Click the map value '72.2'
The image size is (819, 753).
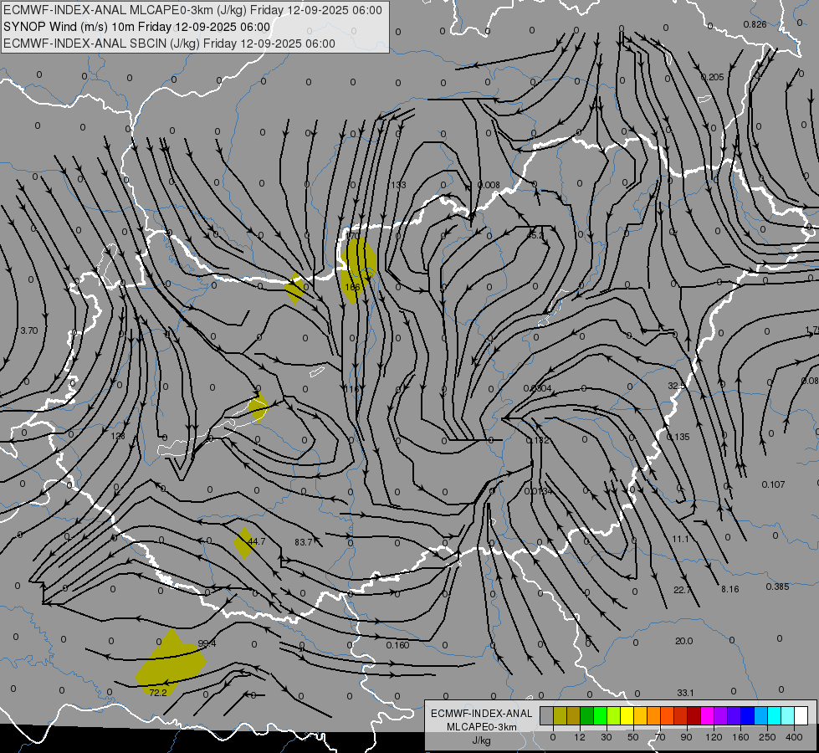pyautogui.click(x=158, y=693)
